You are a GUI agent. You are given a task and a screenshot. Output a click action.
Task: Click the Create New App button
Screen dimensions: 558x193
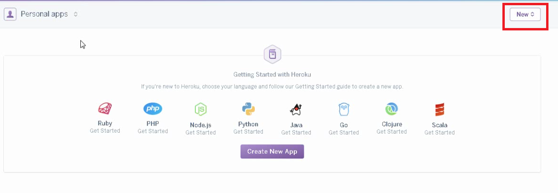(x=272, y=152)
